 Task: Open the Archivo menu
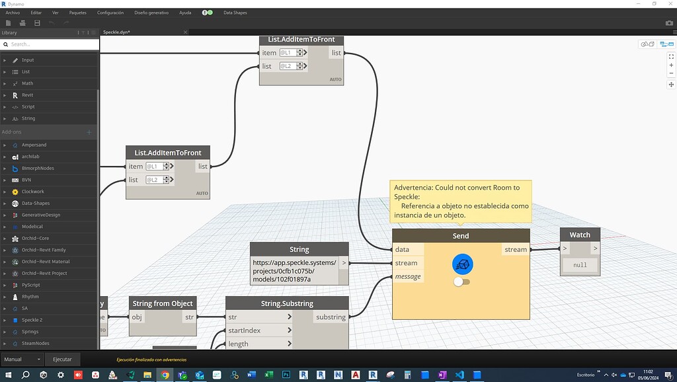point(13,13)
